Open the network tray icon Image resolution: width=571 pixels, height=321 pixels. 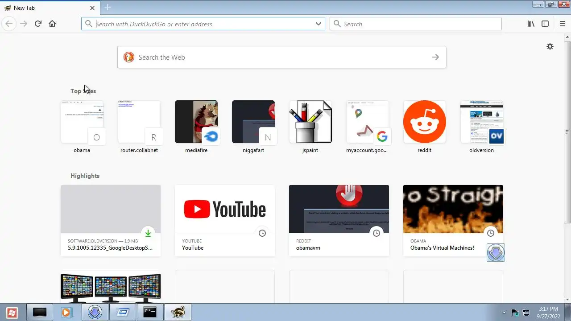[x=526, y=313]
